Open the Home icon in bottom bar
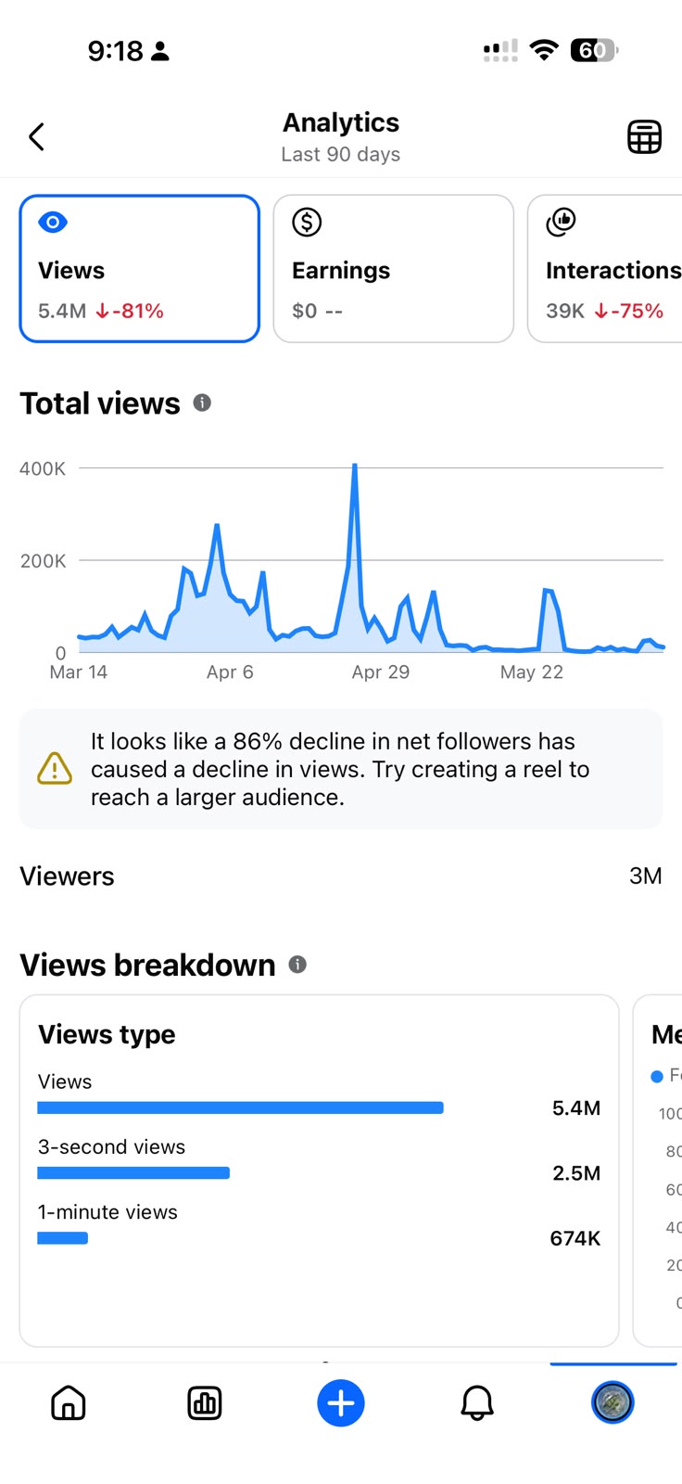 (69, 1403)
